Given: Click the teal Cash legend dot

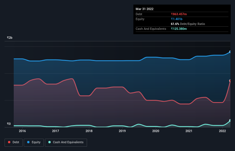Looking at the screenshot, I should 50,142.
